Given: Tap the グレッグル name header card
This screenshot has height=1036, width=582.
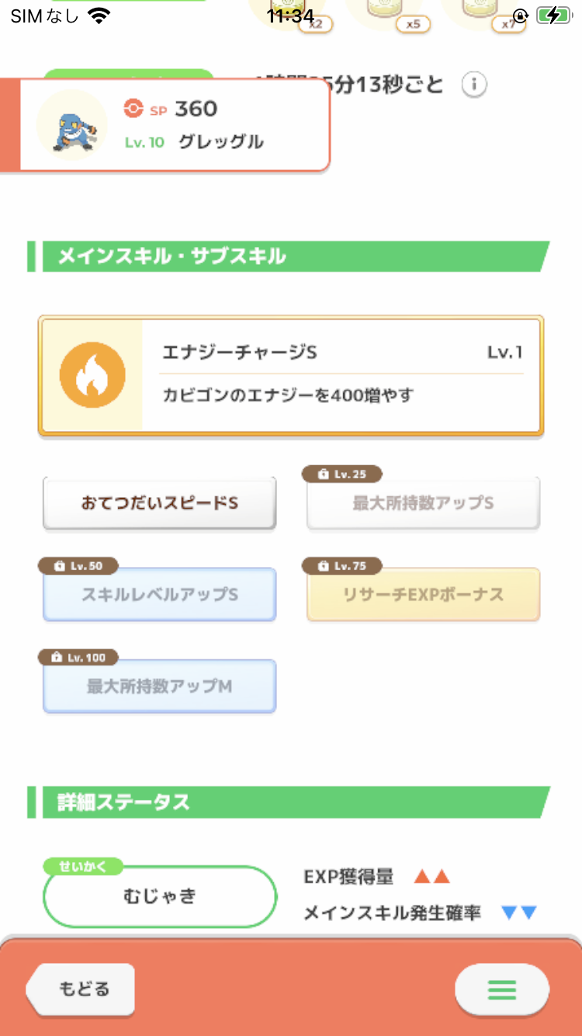Looking at the screenshot, I should tap(165, 125).
